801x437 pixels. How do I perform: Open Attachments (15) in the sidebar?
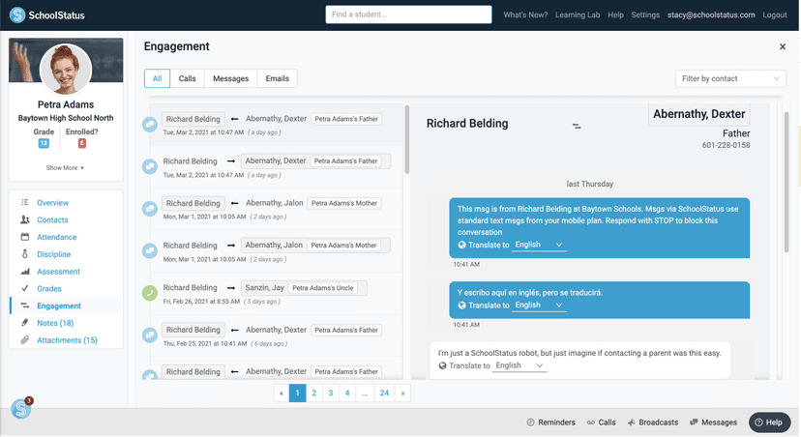[x=67, y=340]
